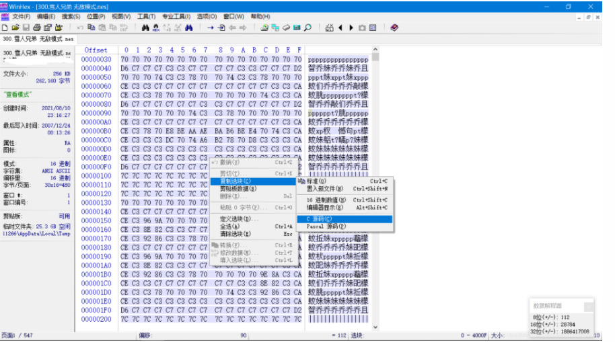Choose Pascal 源码(P) in the submenu

coord(345,226)
